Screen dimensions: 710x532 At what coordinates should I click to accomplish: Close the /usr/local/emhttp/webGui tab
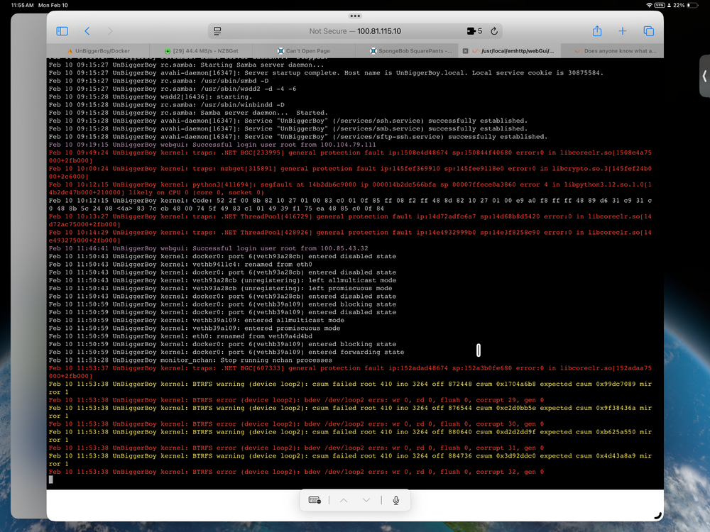(465, 51)
